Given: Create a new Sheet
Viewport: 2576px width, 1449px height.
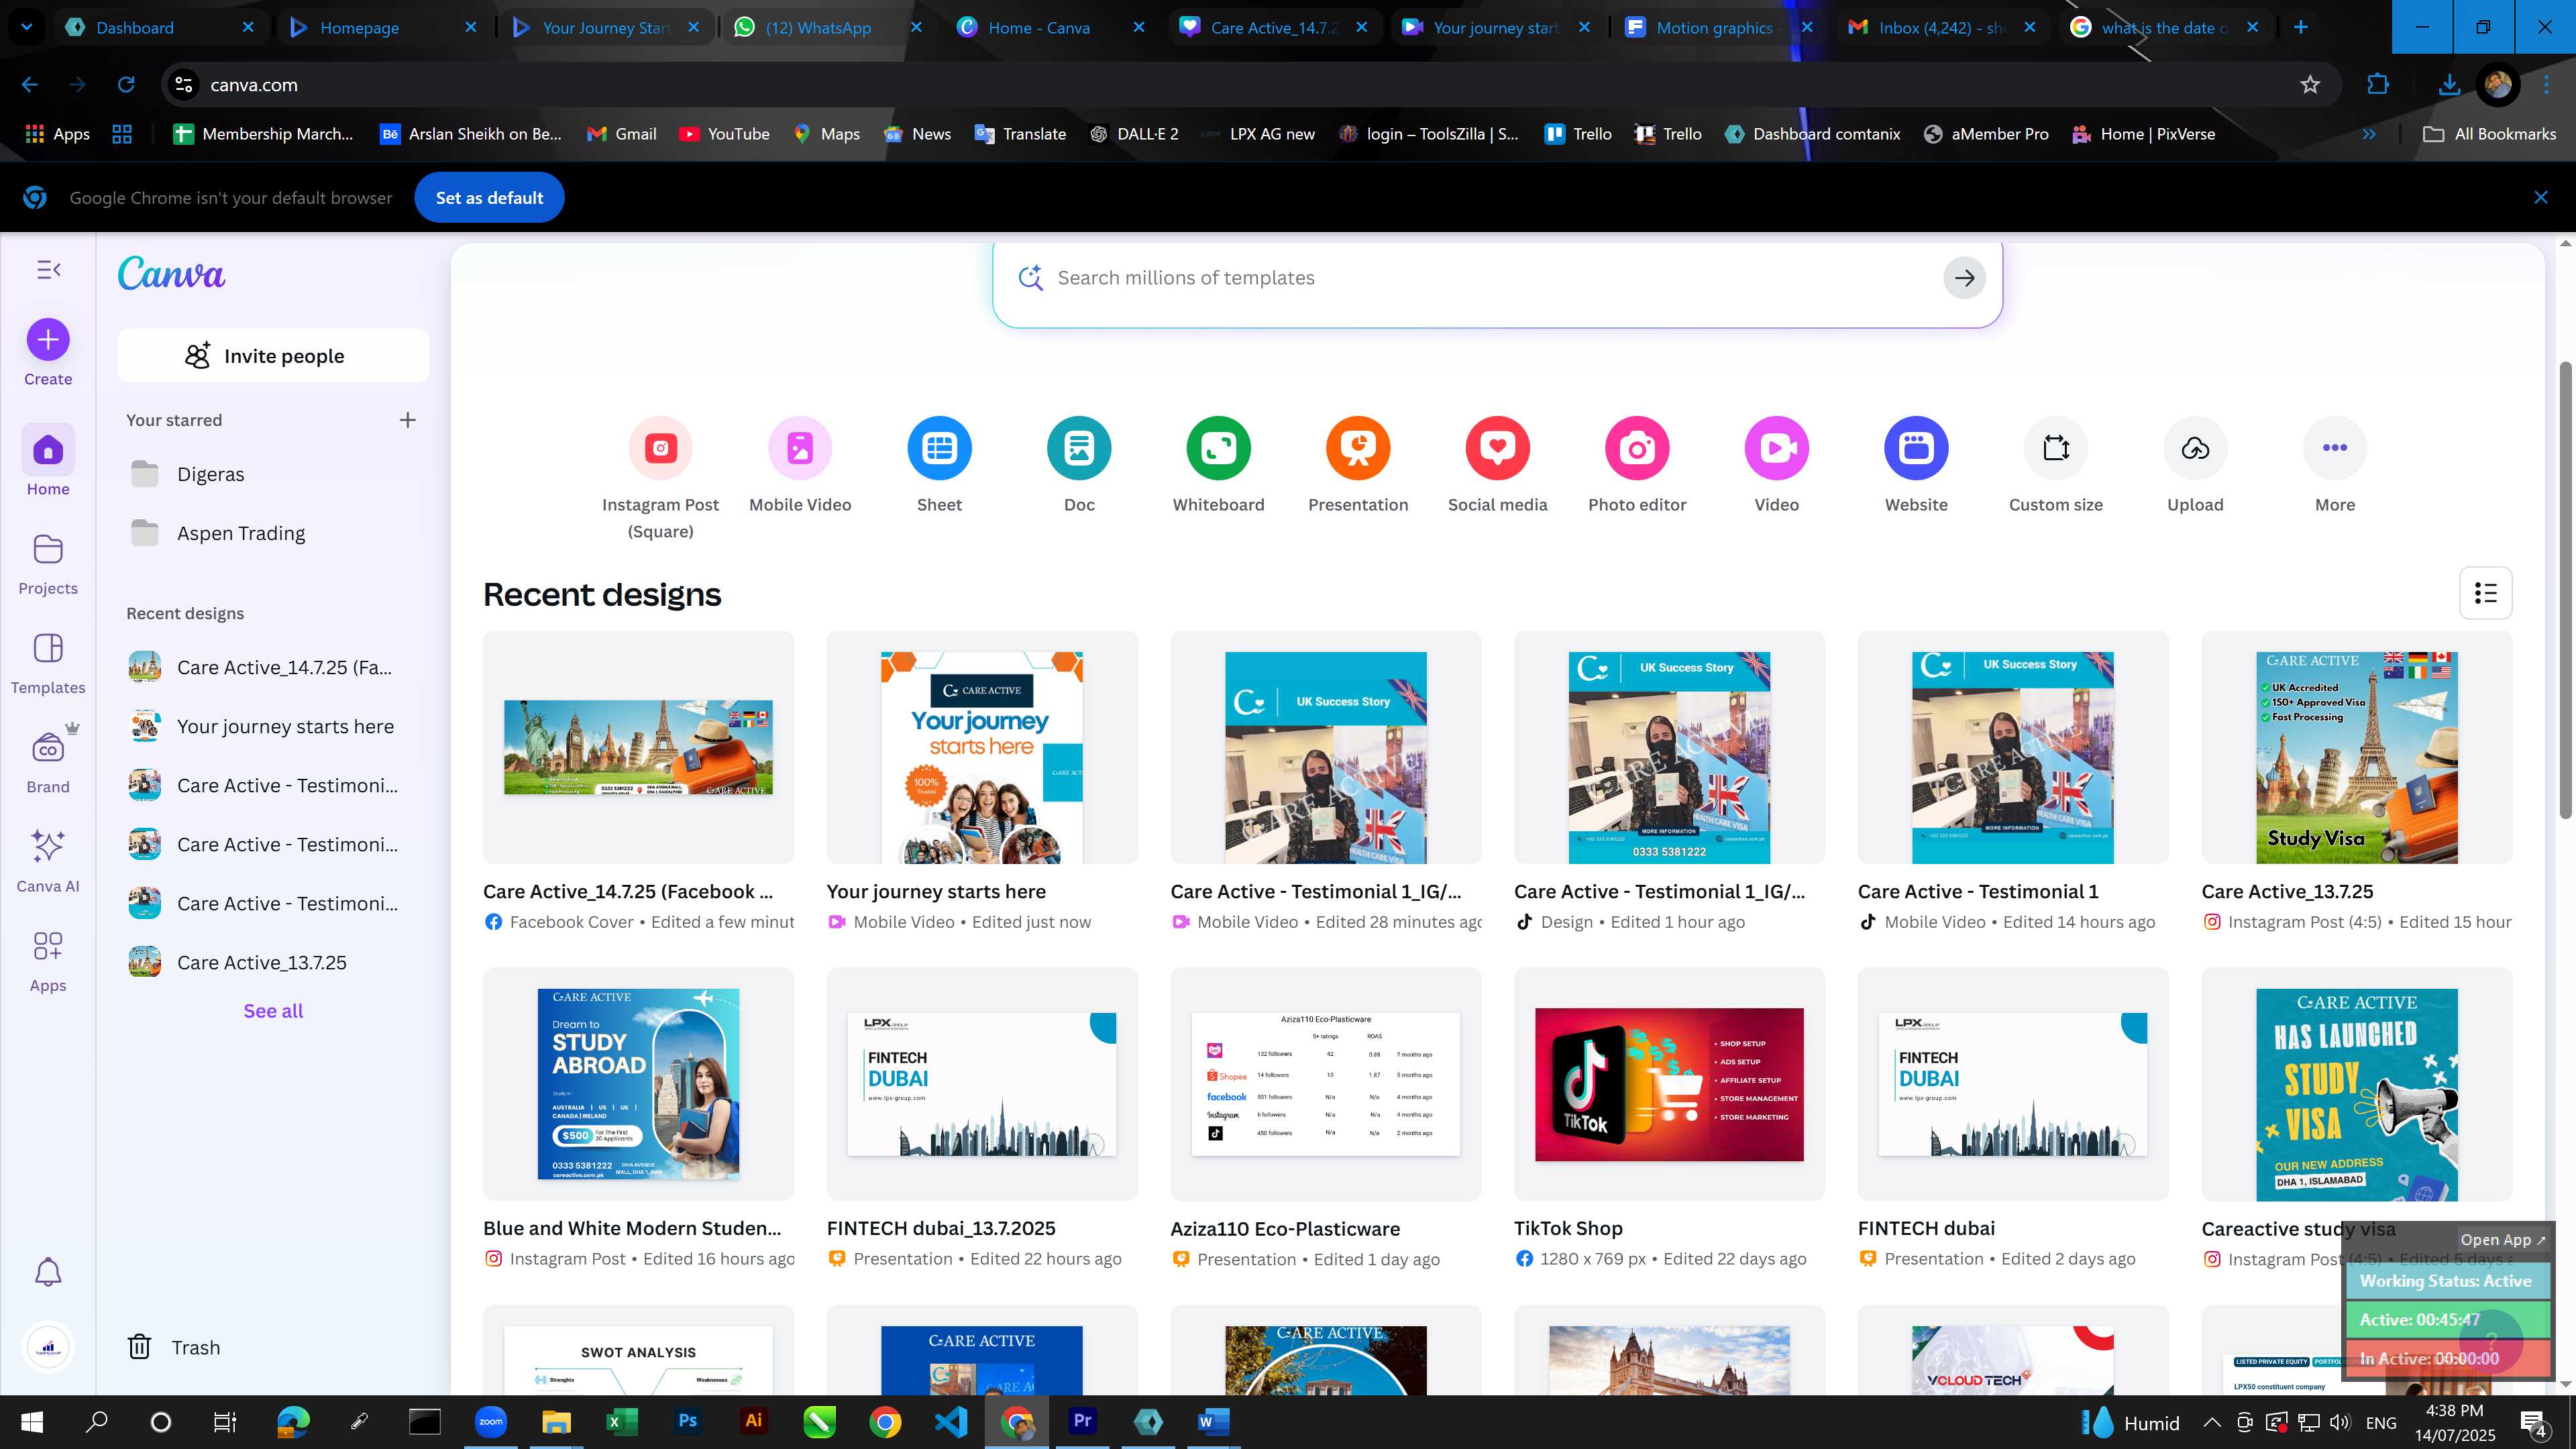Looking at the screenshot, I should (939, 465).
